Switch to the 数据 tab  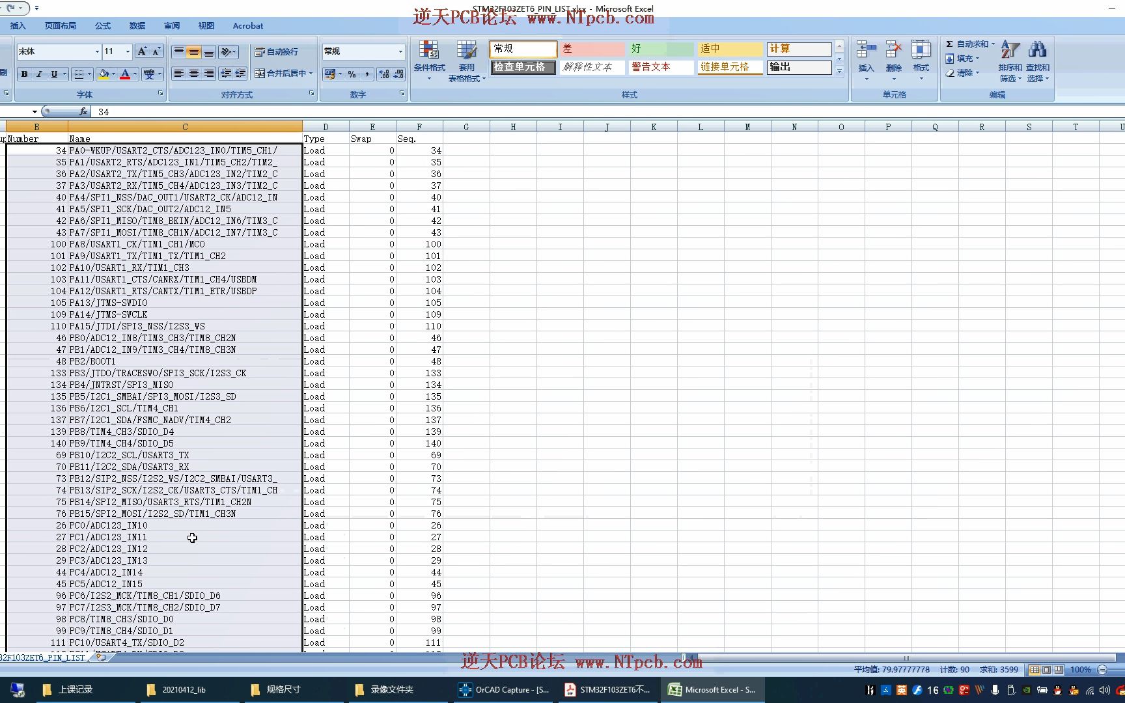pos(137,26)
